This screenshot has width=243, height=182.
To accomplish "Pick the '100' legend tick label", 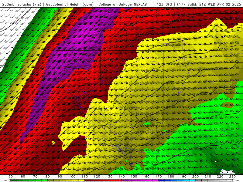I will click(x=72, y=177).
